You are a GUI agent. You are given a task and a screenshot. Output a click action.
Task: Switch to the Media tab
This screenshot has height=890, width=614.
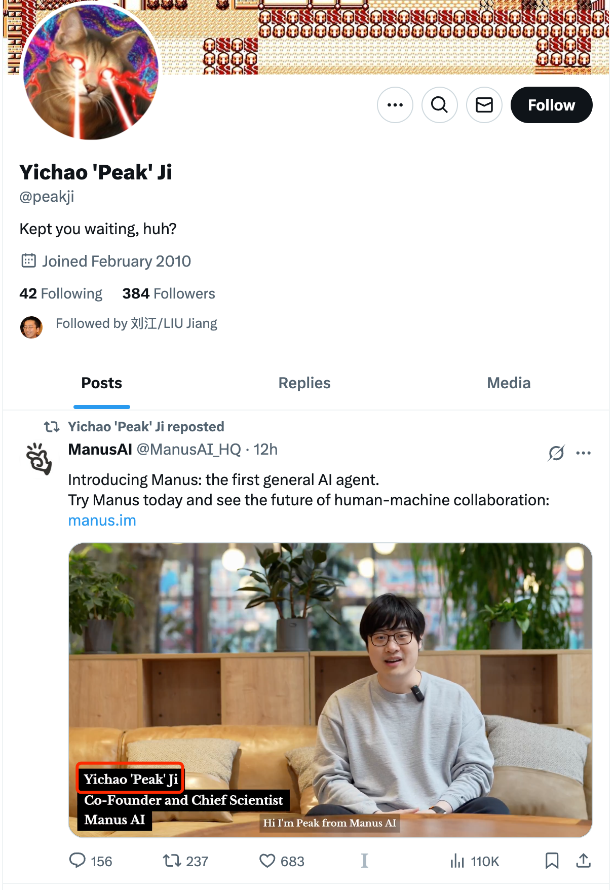(509, 383)
